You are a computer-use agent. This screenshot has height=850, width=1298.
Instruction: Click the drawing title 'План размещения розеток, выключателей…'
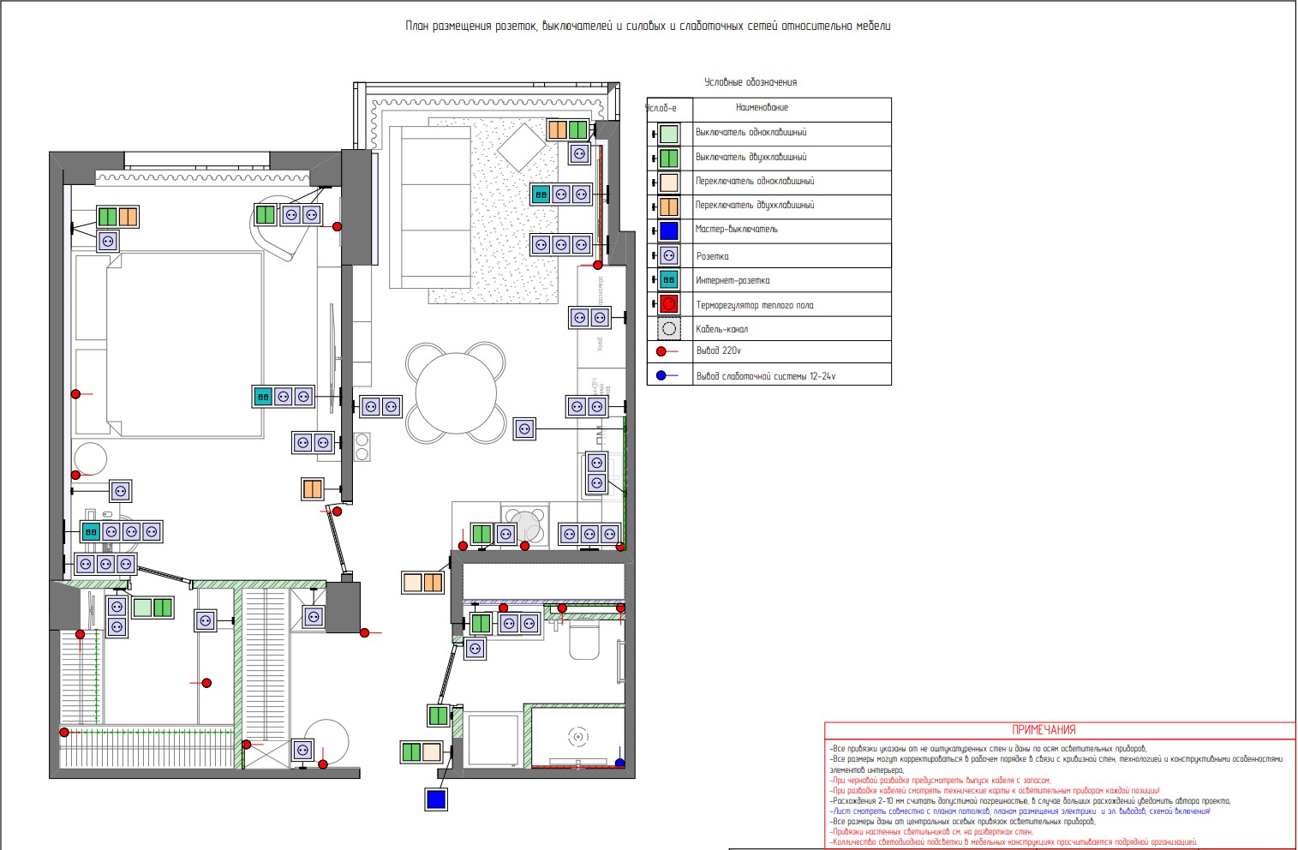click(648, 27)
